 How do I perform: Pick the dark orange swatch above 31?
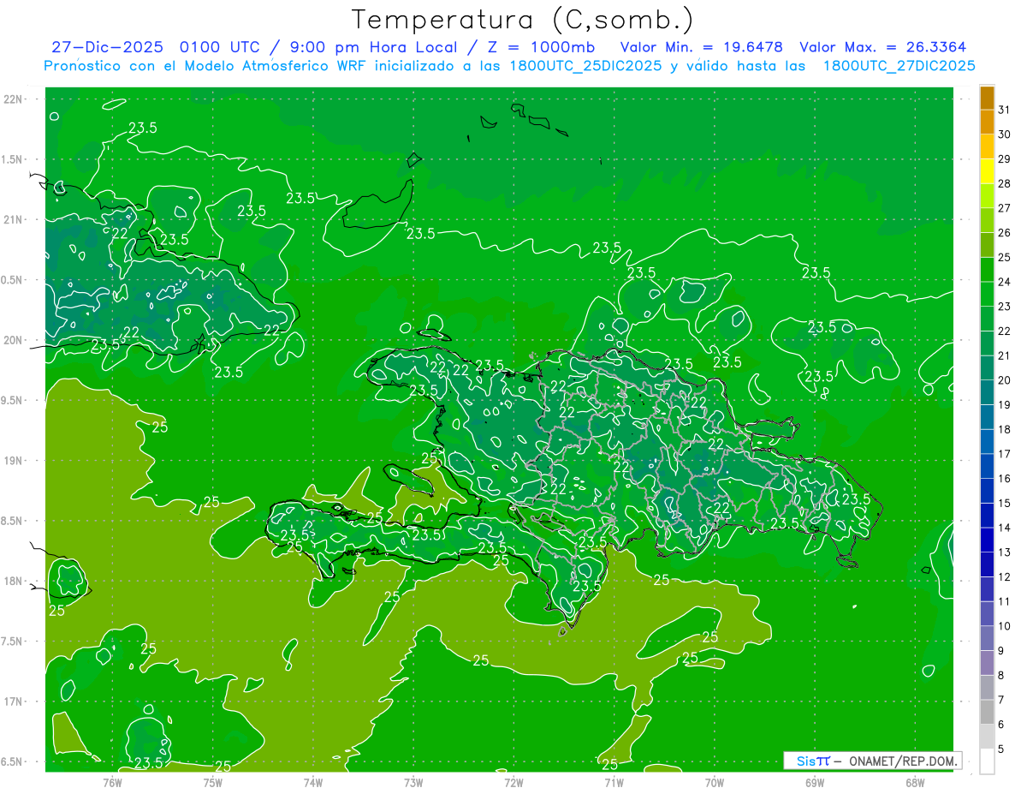click(988, 98)
